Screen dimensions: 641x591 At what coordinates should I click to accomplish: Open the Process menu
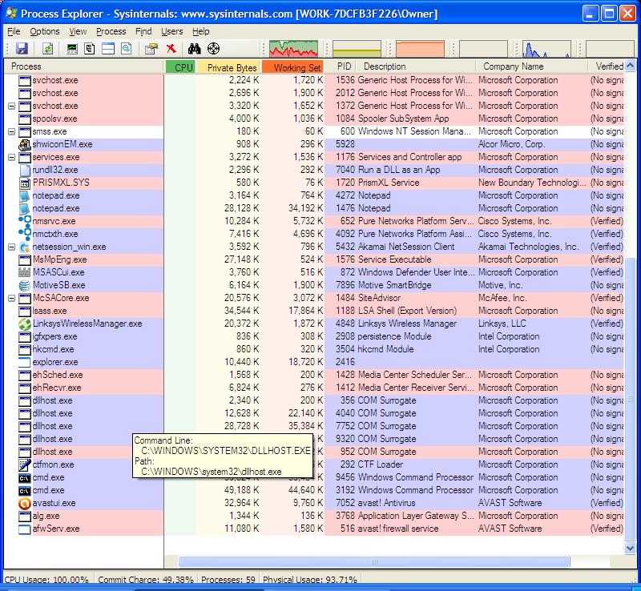coord(111,31)
